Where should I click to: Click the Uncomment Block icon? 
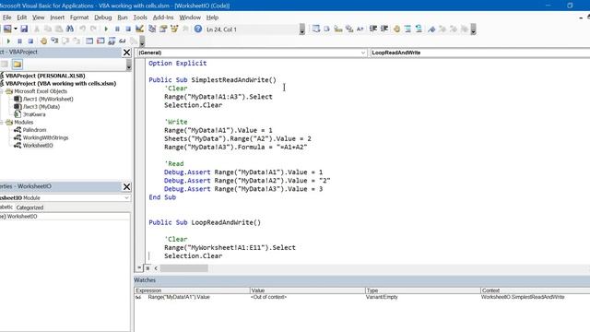[x=419, y=29]
